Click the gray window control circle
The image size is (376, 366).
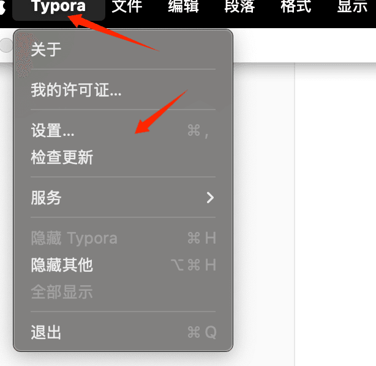6,45
